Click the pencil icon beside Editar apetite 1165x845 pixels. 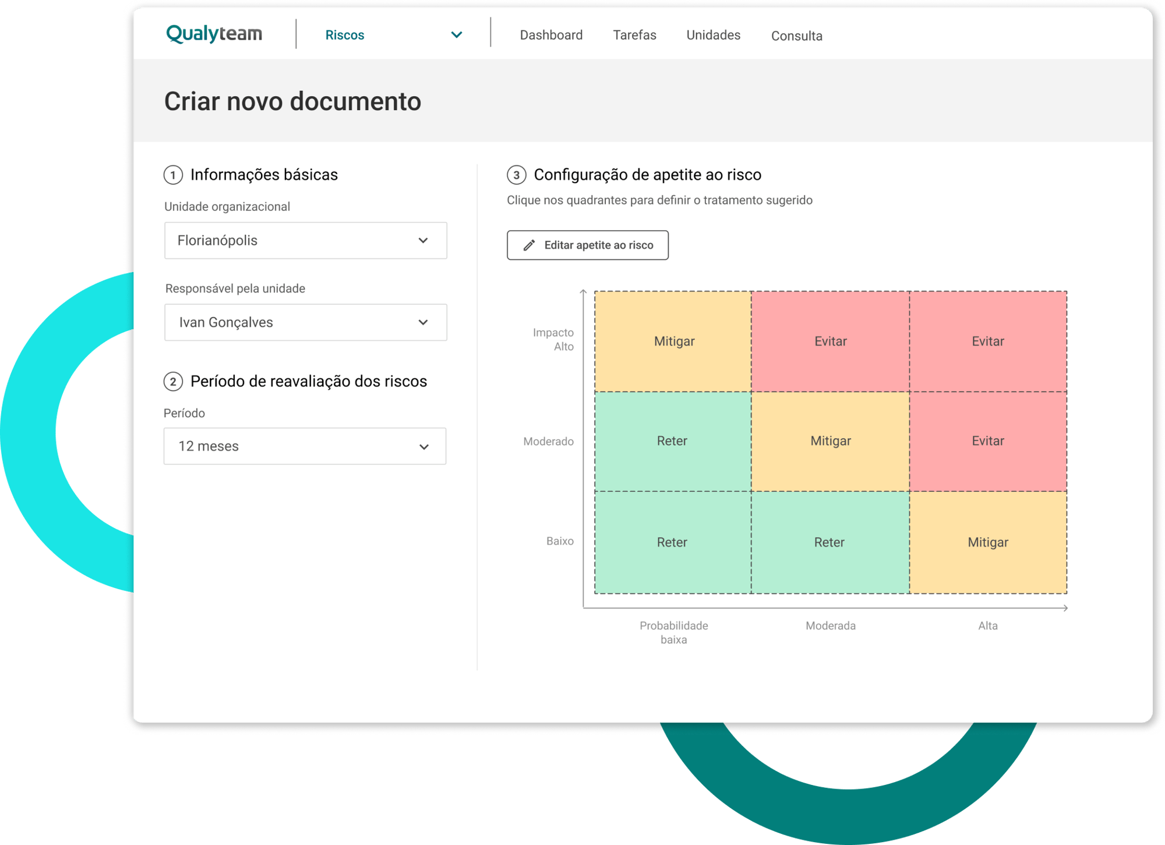click(x=529, y=245)
